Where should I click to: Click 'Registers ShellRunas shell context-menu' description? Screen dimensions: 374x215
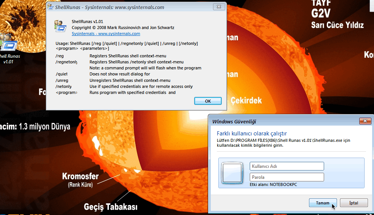coord(128,56)
